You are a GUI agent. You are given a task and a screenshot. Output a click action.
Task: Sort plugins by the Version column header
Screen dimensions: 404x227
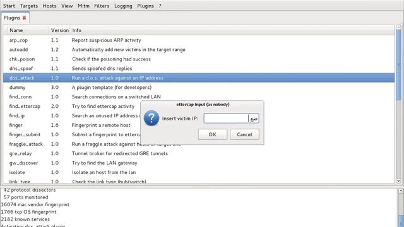pyautogui.click(x=60, y=30)
